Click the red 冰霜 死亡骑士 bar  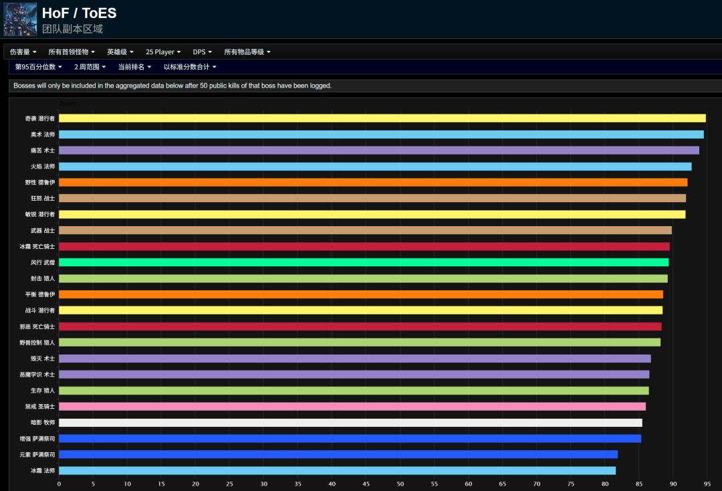[364, 246]
